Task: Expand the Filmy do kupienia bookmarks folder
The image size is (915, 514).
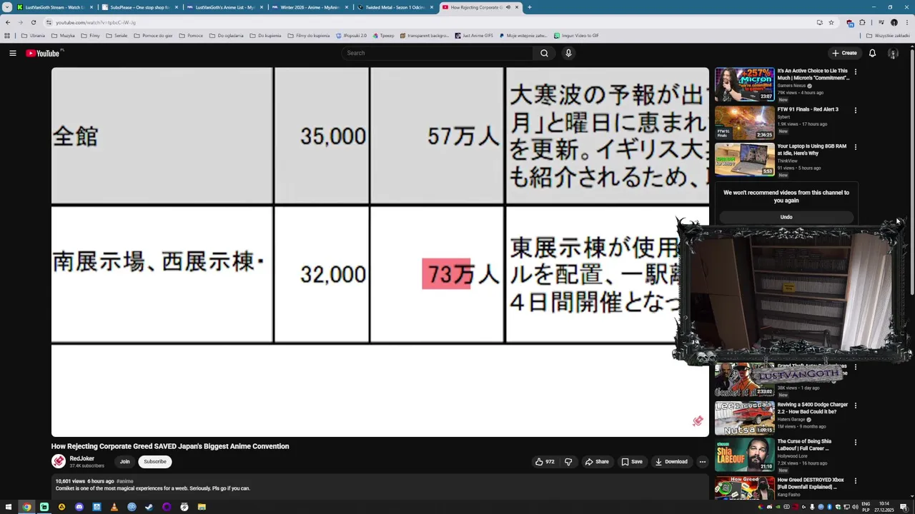Action: pyautogui.click(x=309, y=35)
